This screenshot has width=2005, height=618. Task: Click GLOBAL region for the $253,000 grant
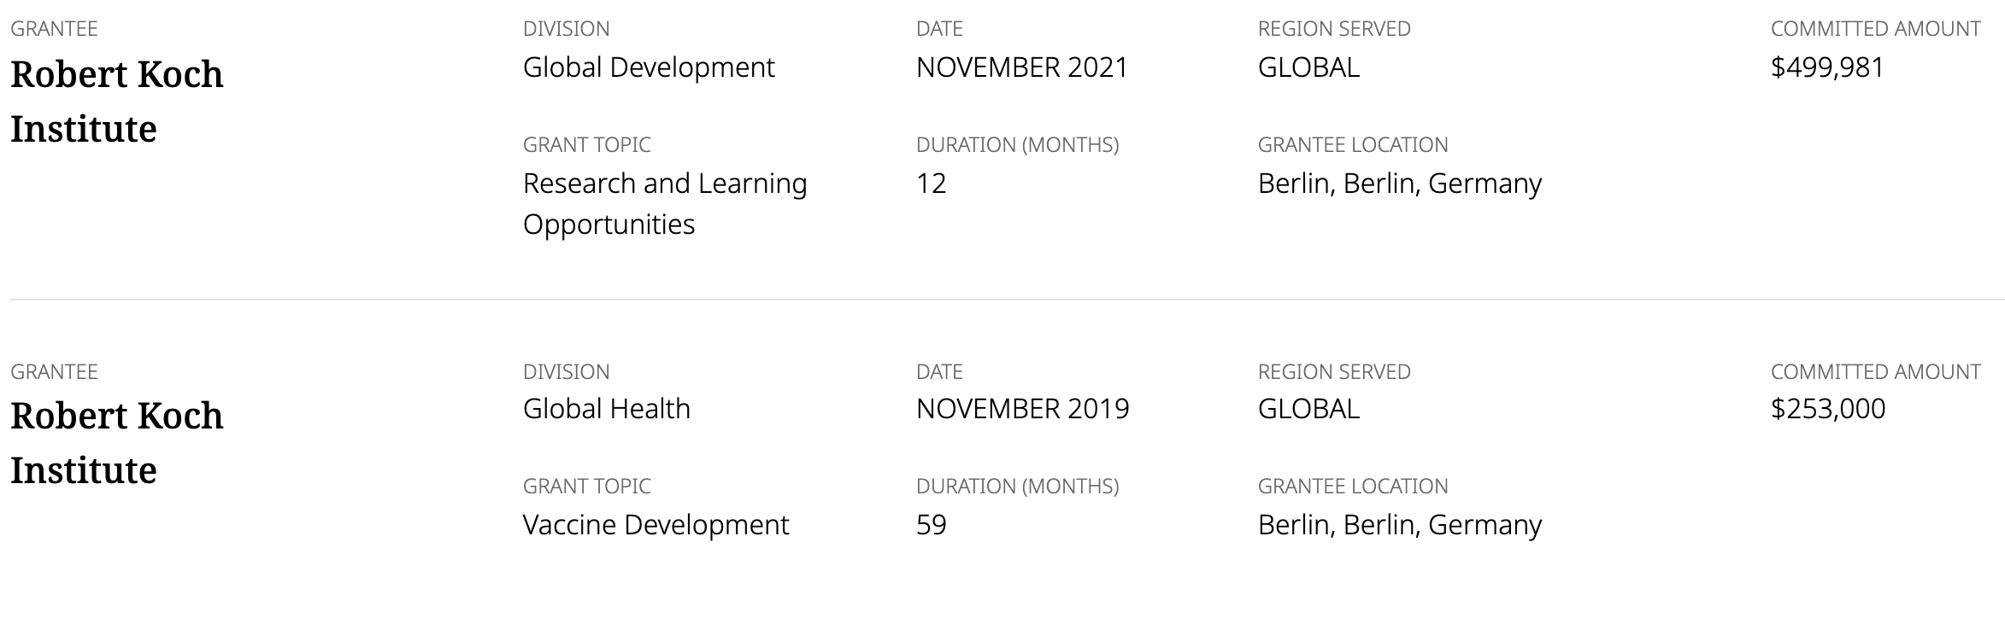[x=1308, y=409]
